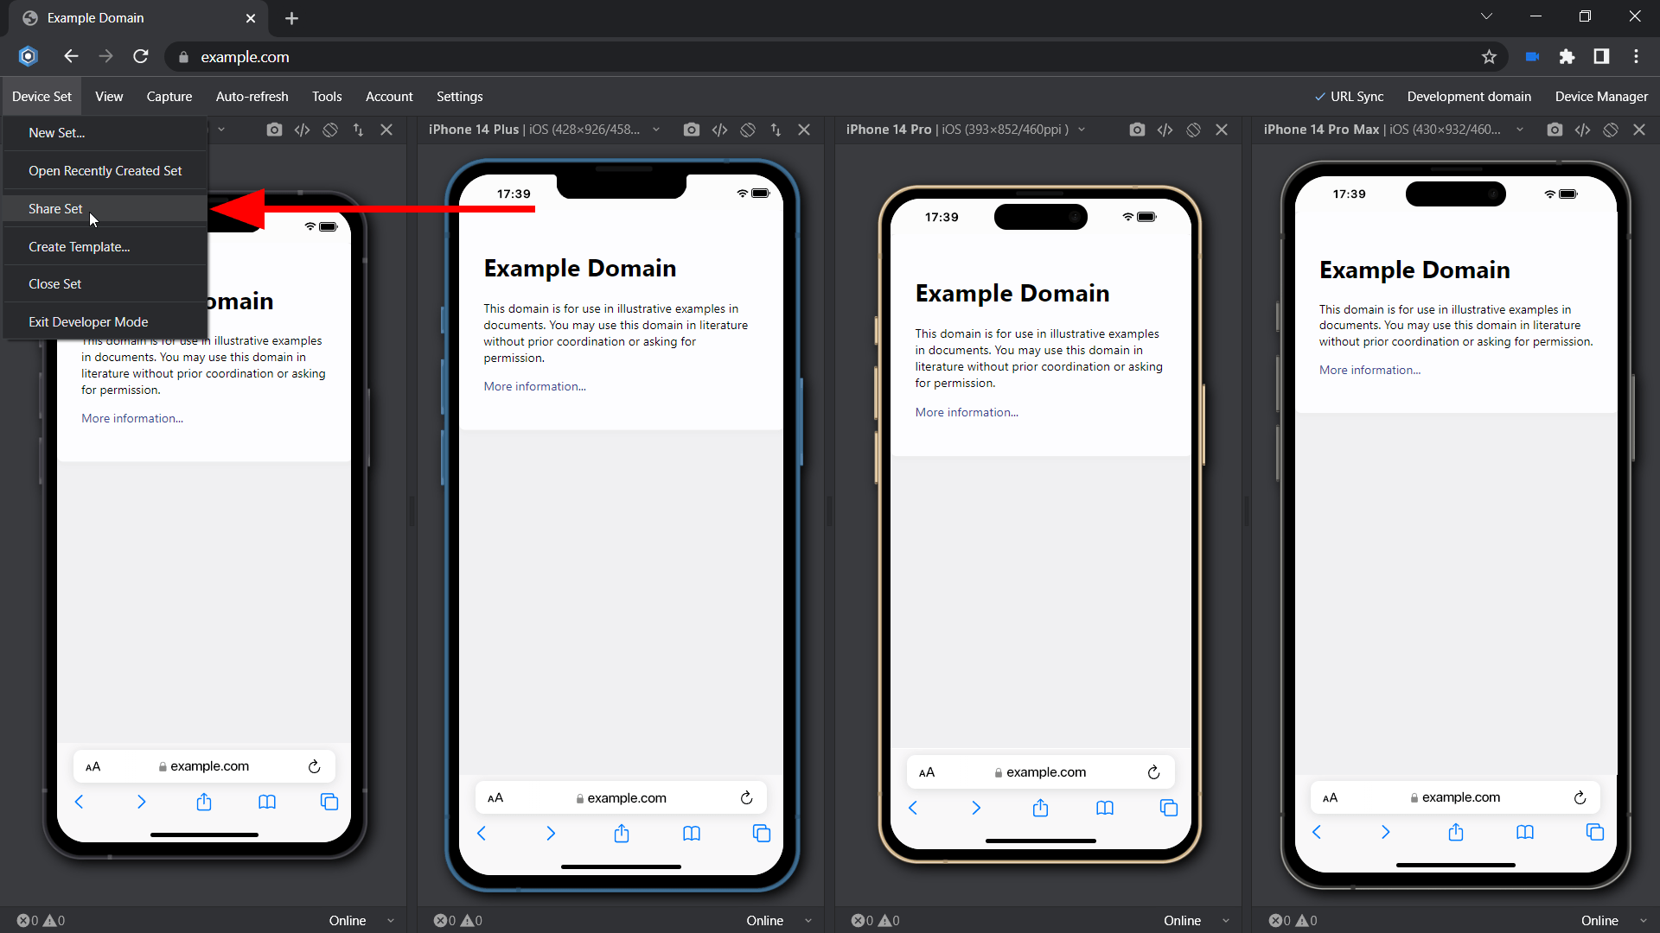Viewport: 1660px width, 933px height.
Task: Choose Create Template from the menu
Action: click(79, 246)
